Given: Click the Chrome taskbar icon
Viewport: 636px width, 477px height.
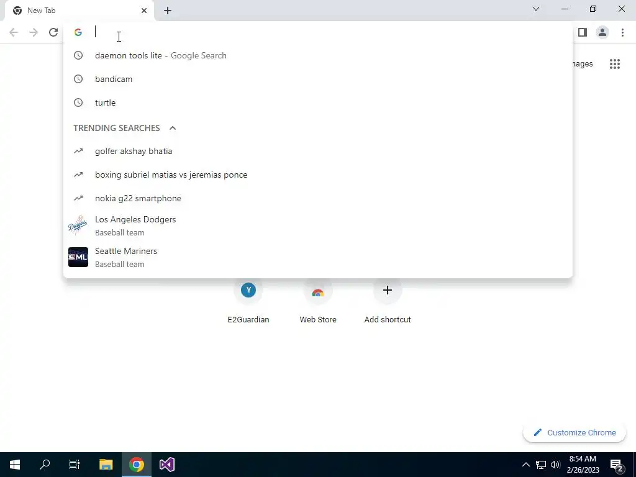Looking at the screenshot, I should (137, 465).
